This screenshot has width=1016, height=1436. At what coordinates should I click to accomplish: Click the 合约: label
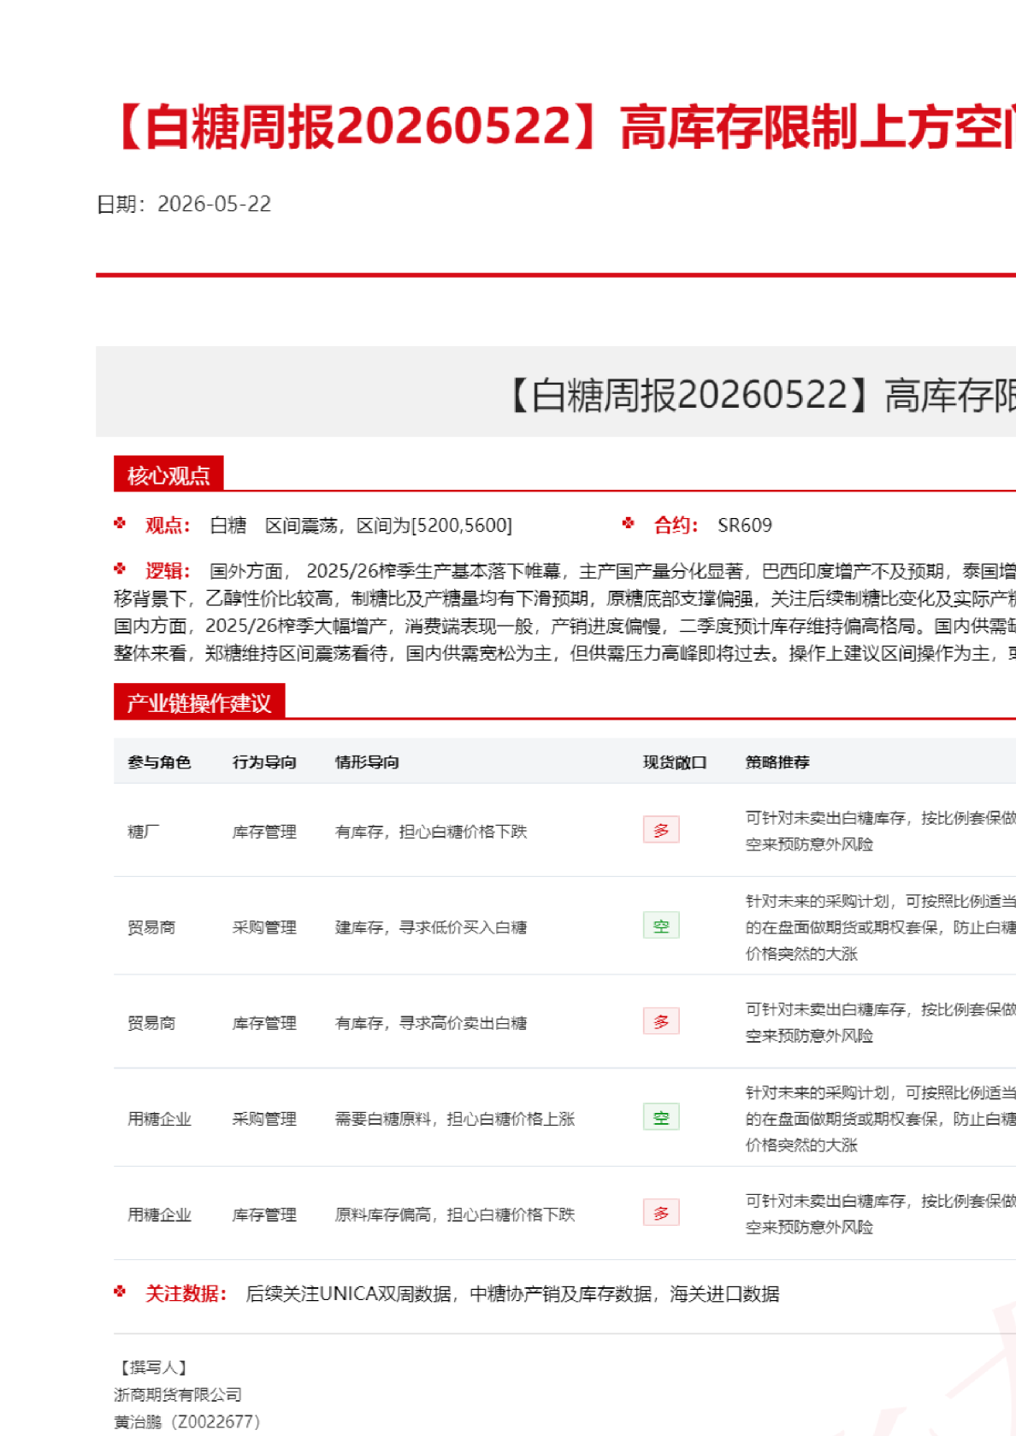[676, 525]
